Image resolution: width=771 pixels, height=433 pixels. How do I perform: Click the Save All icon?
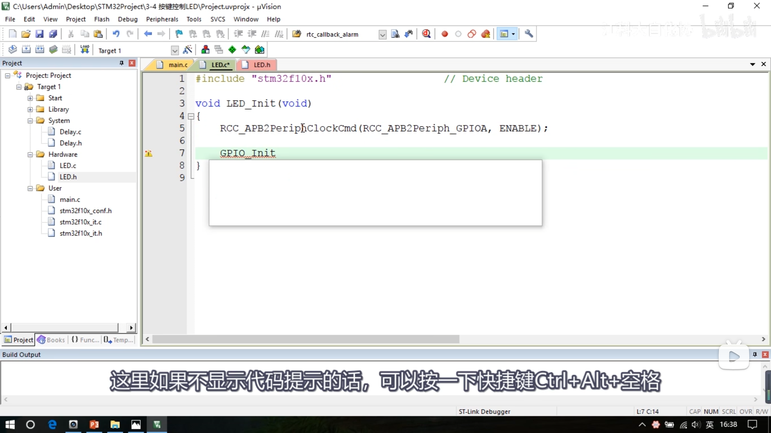pos(53,34)
